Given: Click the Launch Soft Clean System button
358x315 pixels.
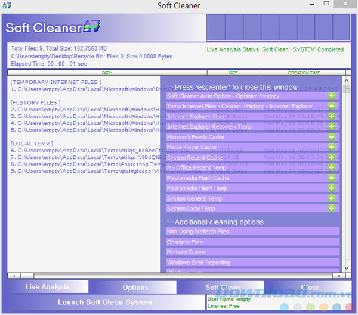Looking at the screenshot, I should pos(104,302).
